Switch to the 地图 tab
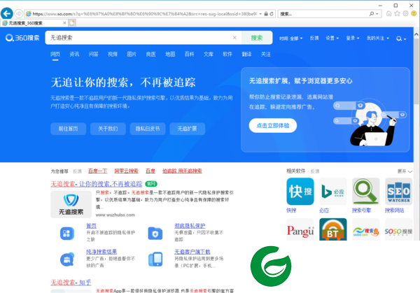The height and width of the screenshot is (293, 420). [x=170, y=55]
